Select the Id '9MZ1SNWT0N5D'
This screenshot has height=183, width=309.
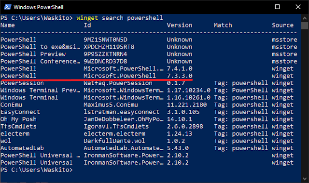pos(105,39)
